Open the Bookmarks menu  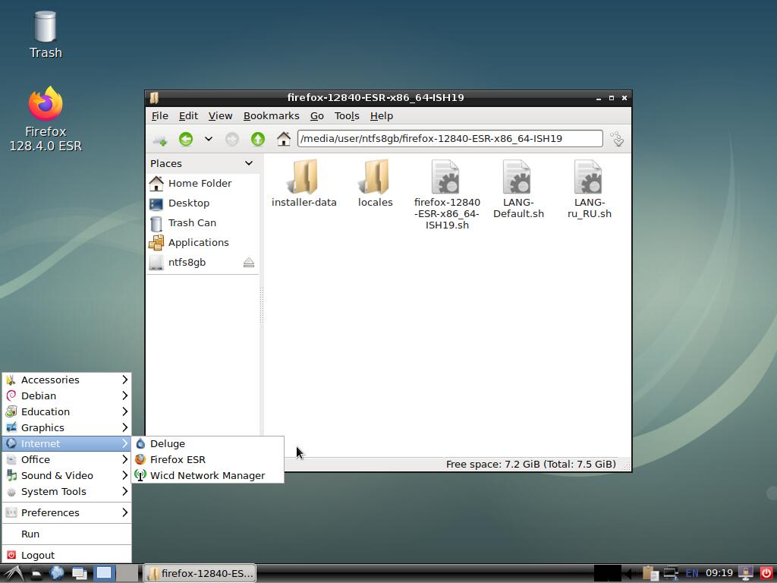272,116
